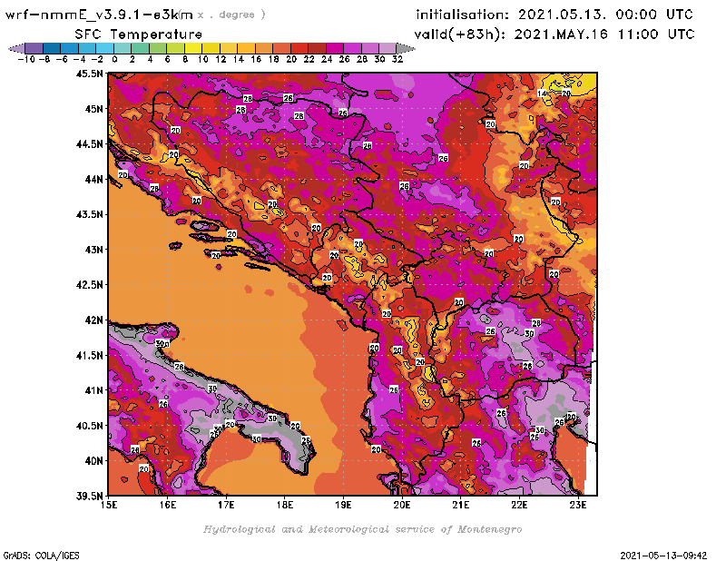Click the '17E' longitude label
This screenshot has height=561, width=726.
coord(226,505)
